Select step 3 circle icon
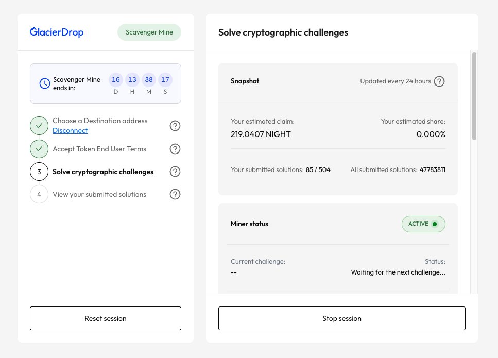Image resolution: width=498 pixels, height=358 pixels. [x=39, y=172]
